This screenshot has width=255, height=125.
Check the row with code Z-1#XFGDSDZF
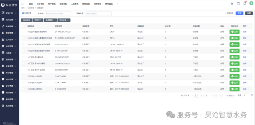point(23,51)
